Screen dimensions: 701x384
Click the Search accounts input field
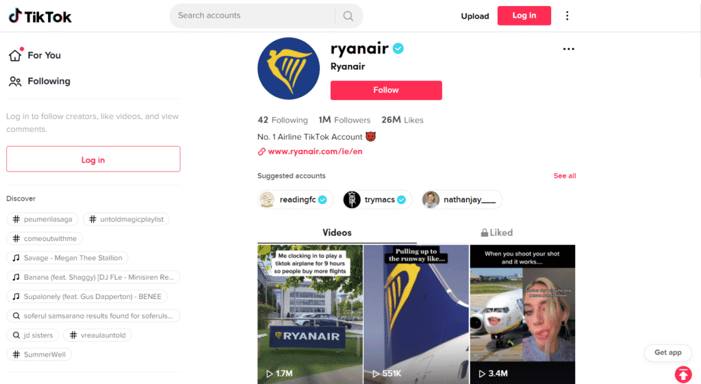[x=255, y=16]
